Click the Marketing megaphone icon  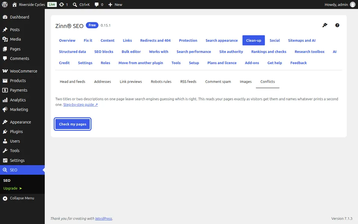pos(5,109)
